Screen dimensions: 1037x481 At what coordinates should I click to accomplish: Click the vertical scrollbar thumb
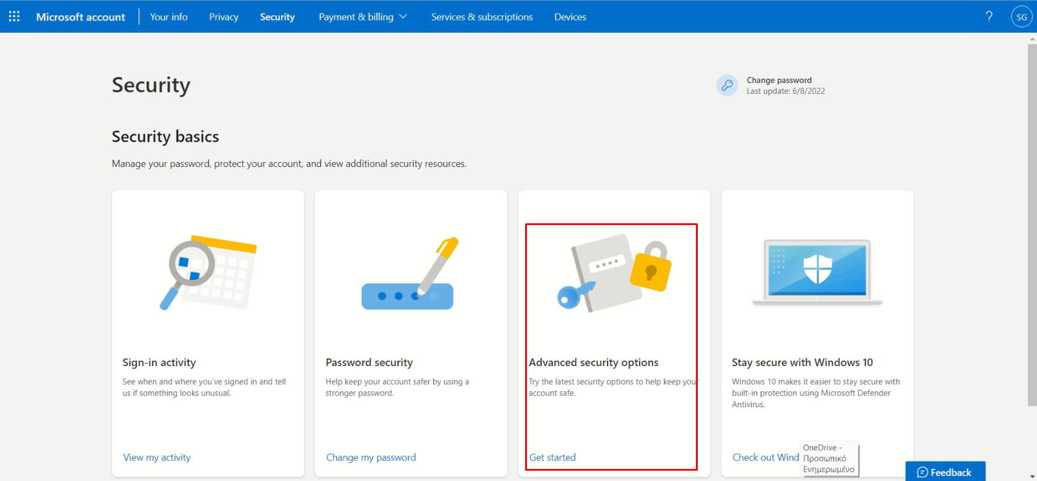click(1032, 224)
